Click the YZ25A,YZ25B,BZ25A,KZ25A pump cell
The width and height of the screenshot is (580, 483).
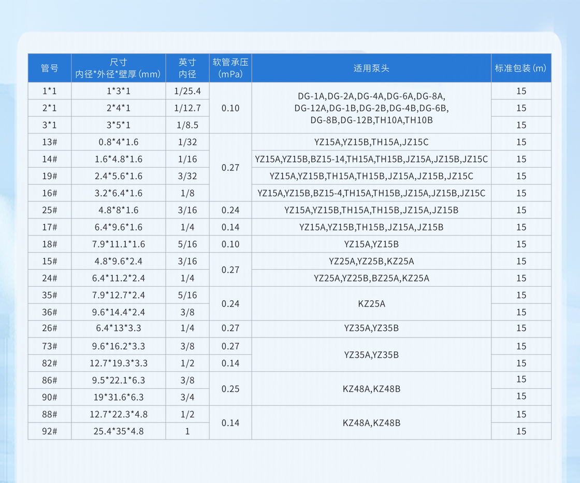click(x=371, y=278)
